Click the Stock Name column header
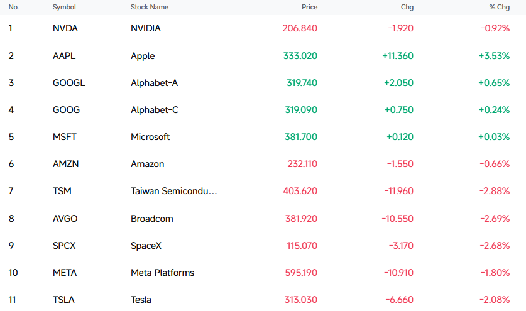Screen dimensions: 526x311 coord(150,7)
